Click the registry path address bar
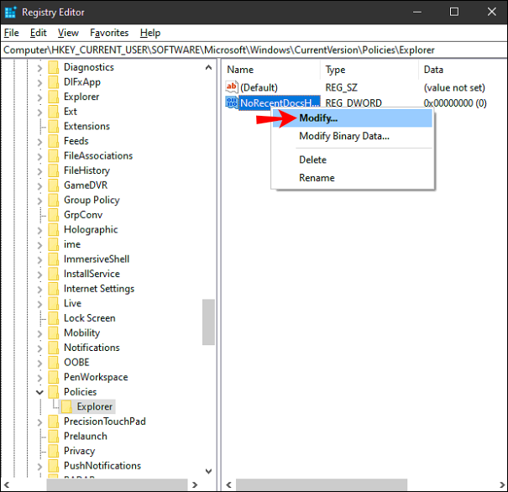 (x=254, y=50)
